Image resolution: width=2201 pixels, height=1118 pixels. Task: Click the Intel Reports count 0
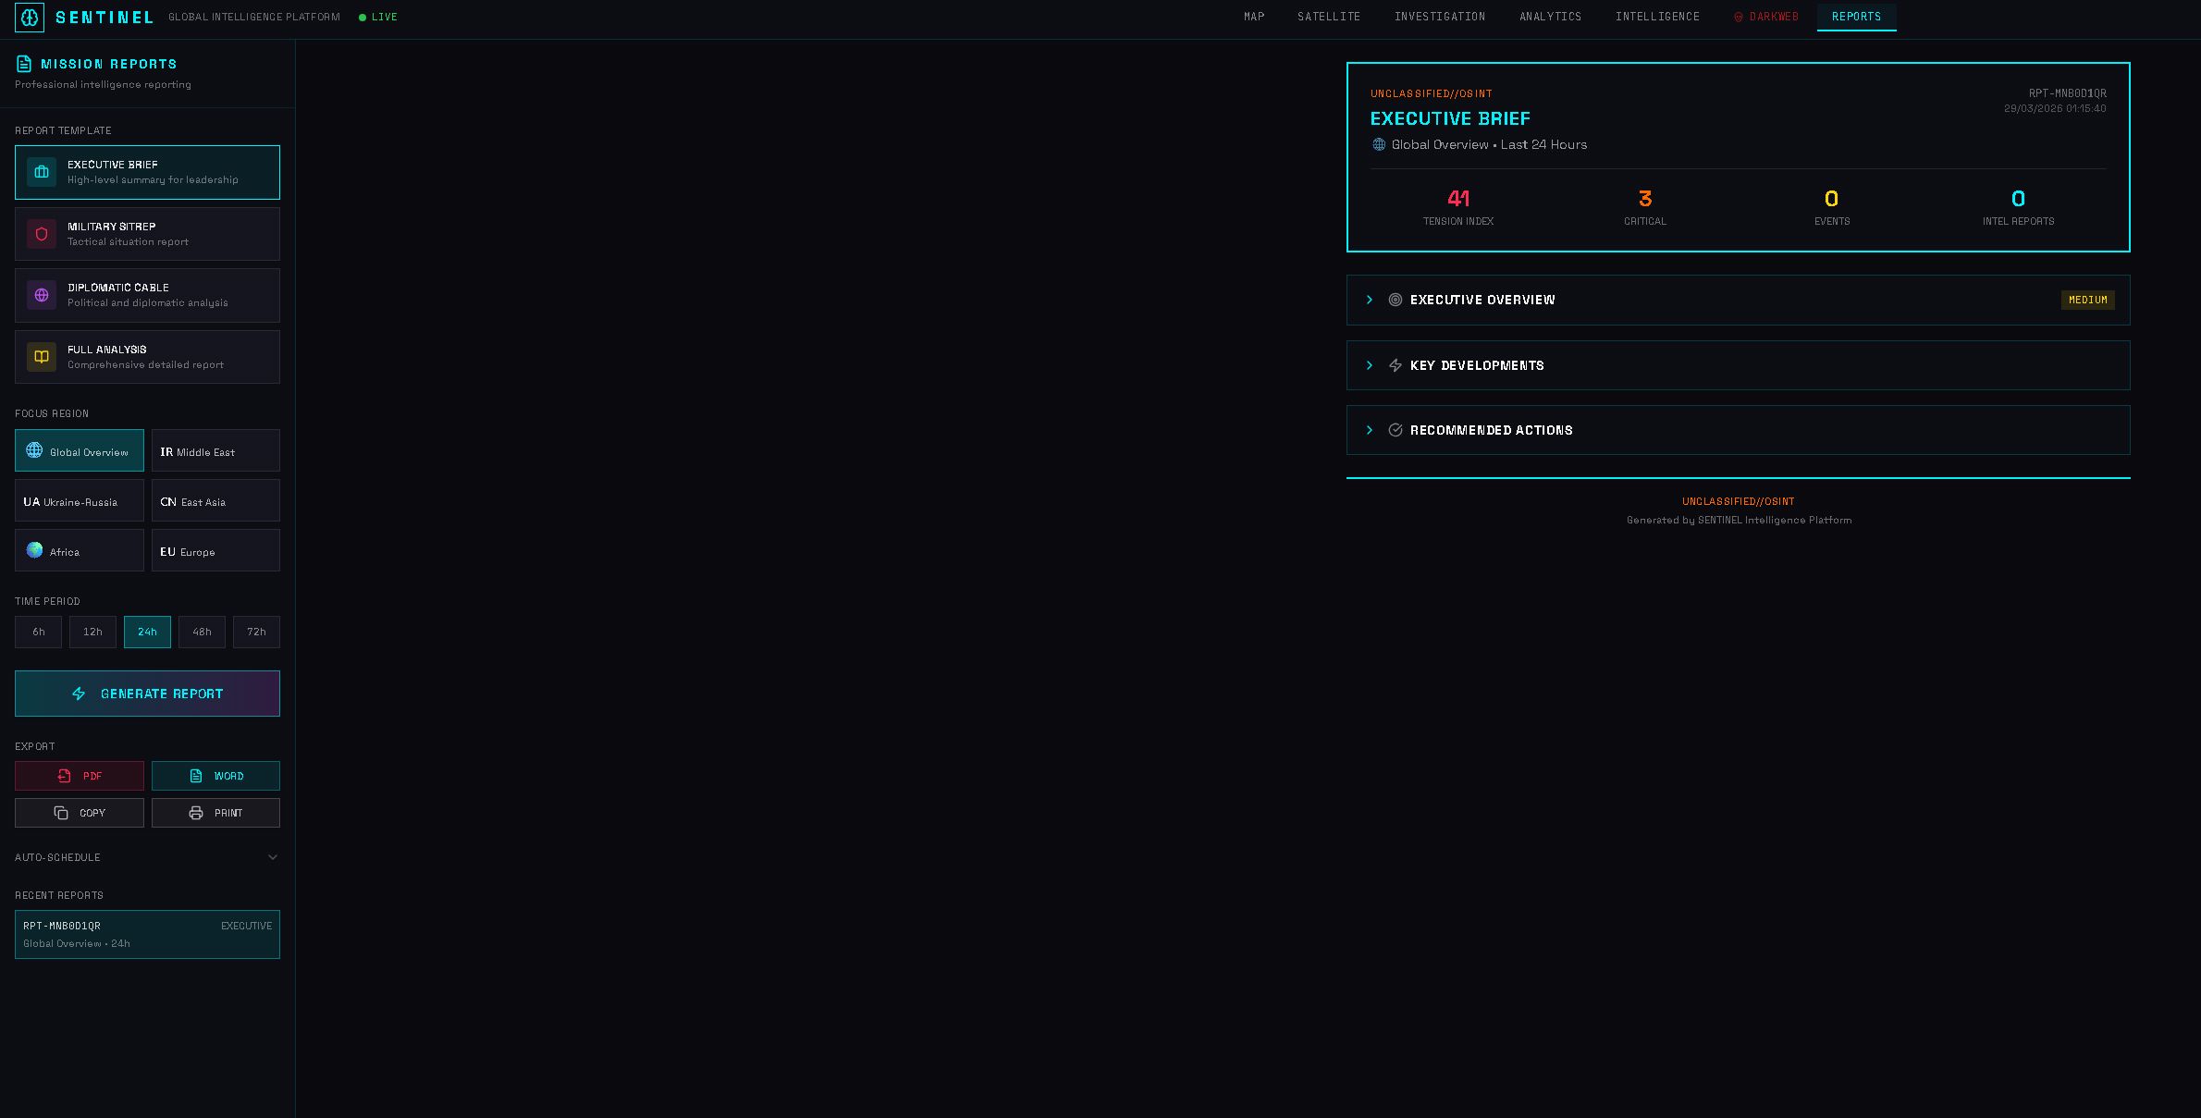(x=2019, y=199)
